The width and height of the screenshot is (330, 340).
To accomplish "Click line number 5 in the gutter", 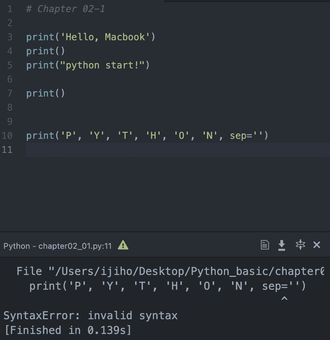I will point(9,65).
